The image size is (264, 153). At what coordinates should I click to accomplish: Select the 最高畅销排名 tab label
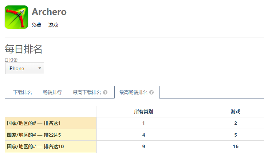(x=133, y=92)
